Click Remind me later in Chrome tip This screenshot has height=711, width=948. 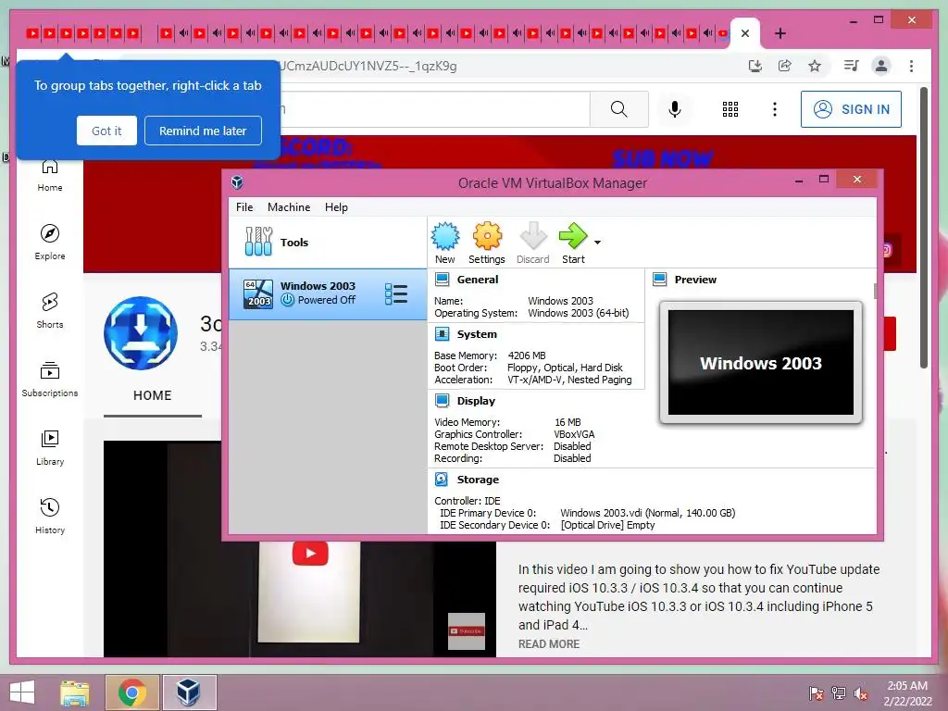[203, 131]
